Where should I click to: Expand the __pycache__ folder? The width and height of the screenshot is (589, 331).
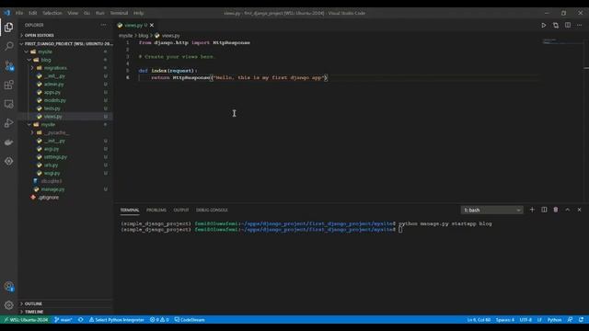[x=65, y=132]
